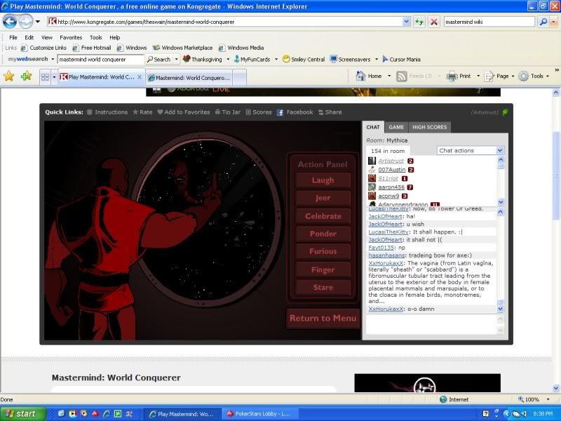Click the Home house icon
Screen dimensions: 561x421
tap(360, 76)
